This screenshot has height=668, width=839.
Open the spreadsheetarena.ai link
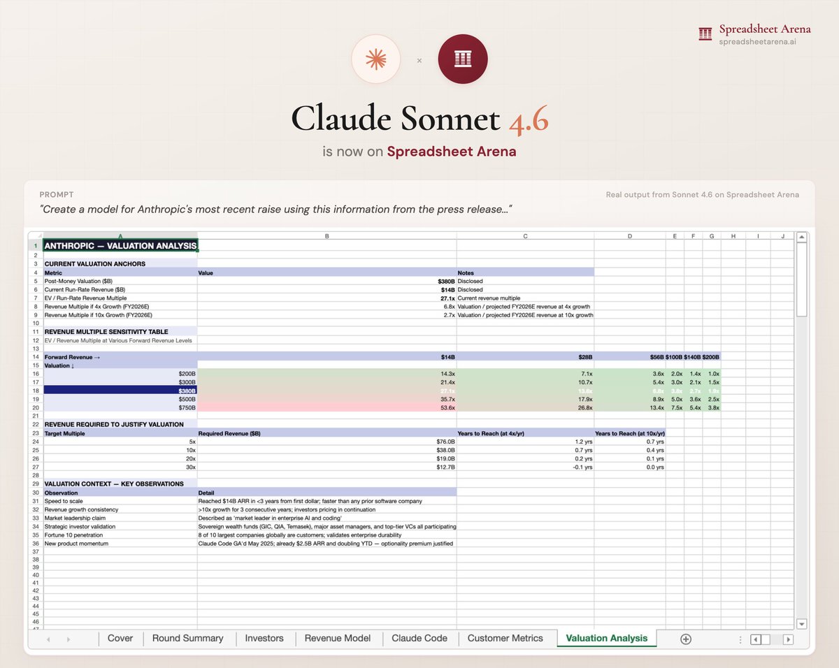(757, 41)
